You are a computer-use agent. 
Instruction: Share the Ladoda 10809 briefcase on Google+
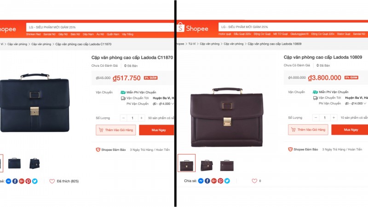(214, 181)
